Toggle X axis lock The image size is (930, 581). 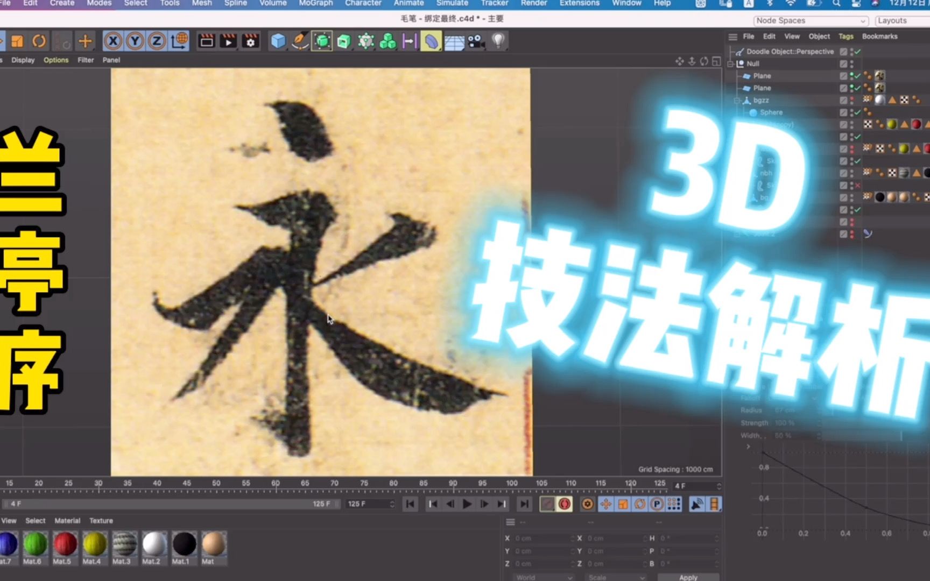click(x=113, y=41)
